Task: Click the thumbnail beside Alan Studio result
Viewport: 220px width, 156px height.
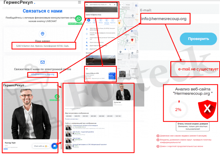Action: pyautogui.click(x=68, y=134)
